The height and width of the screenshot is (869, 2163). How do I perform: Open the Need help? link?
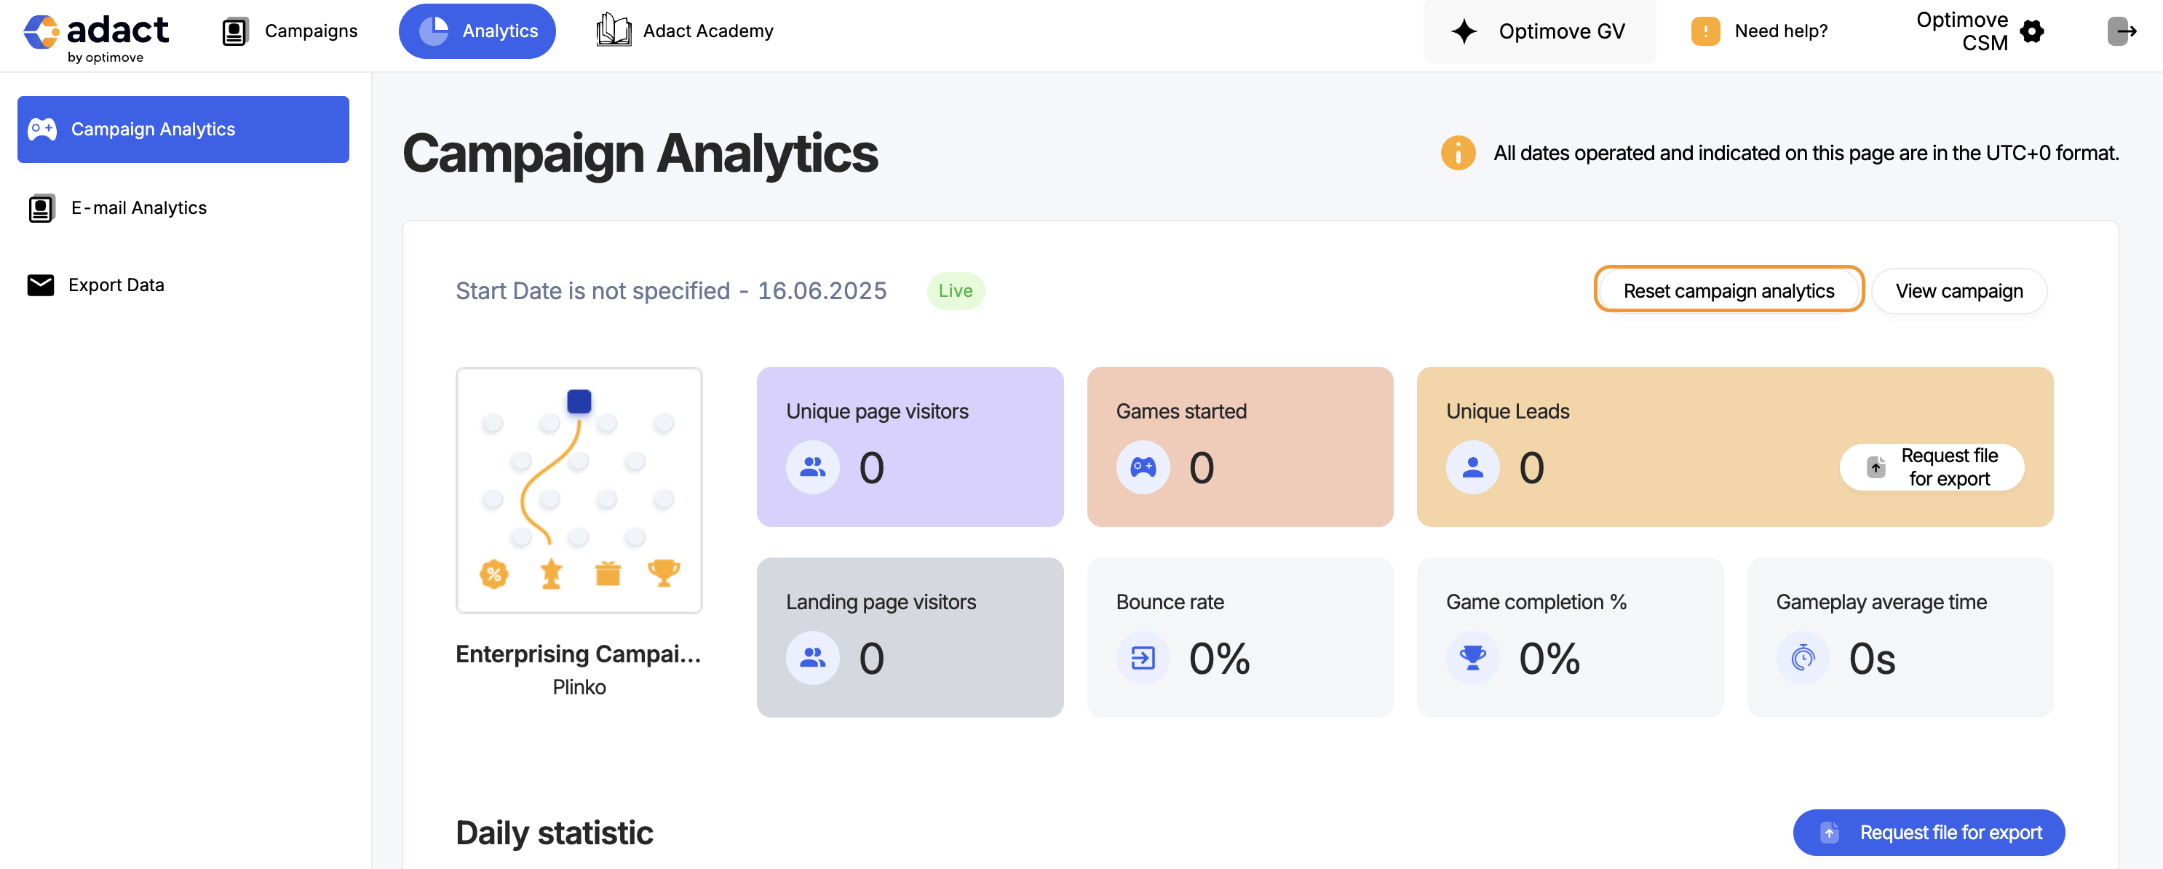pos(1781,31)
